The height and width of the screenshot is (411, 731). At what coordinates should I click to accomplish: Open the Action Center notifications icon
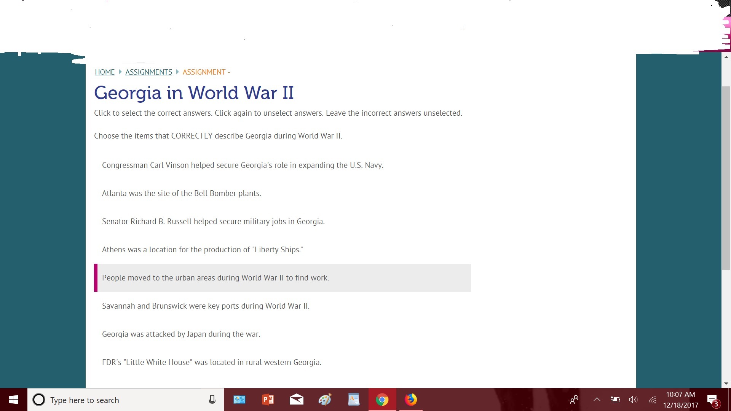[712, 400]
